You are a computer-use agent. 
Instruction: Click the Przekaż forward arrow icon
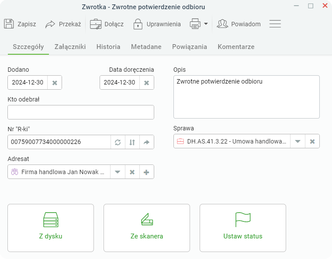pyautogui.click(x=50, y=24)
